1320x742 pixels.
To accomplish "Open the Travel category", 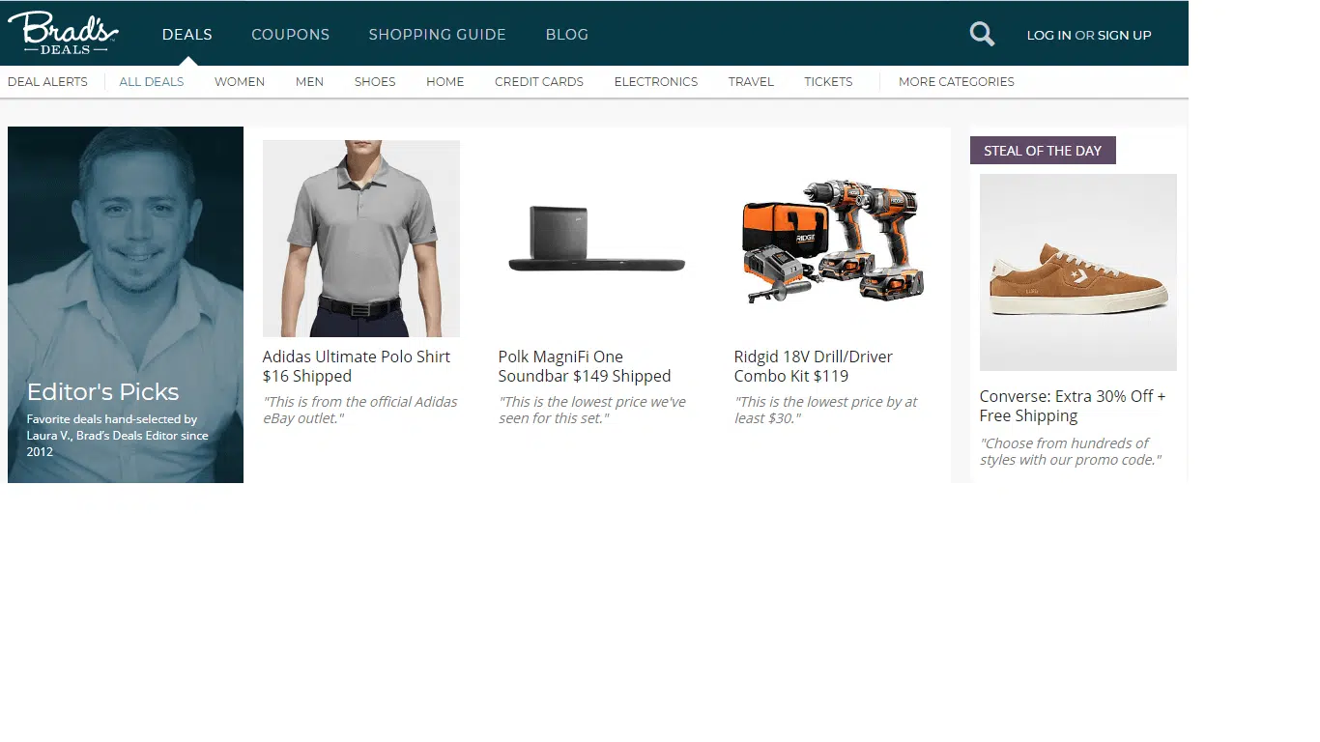I will click(751, 82).
